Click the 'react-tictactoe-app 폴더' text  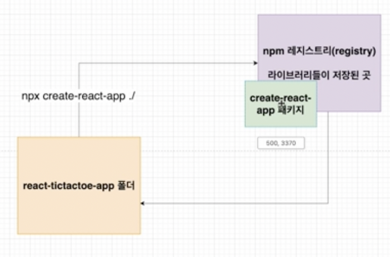79,186
